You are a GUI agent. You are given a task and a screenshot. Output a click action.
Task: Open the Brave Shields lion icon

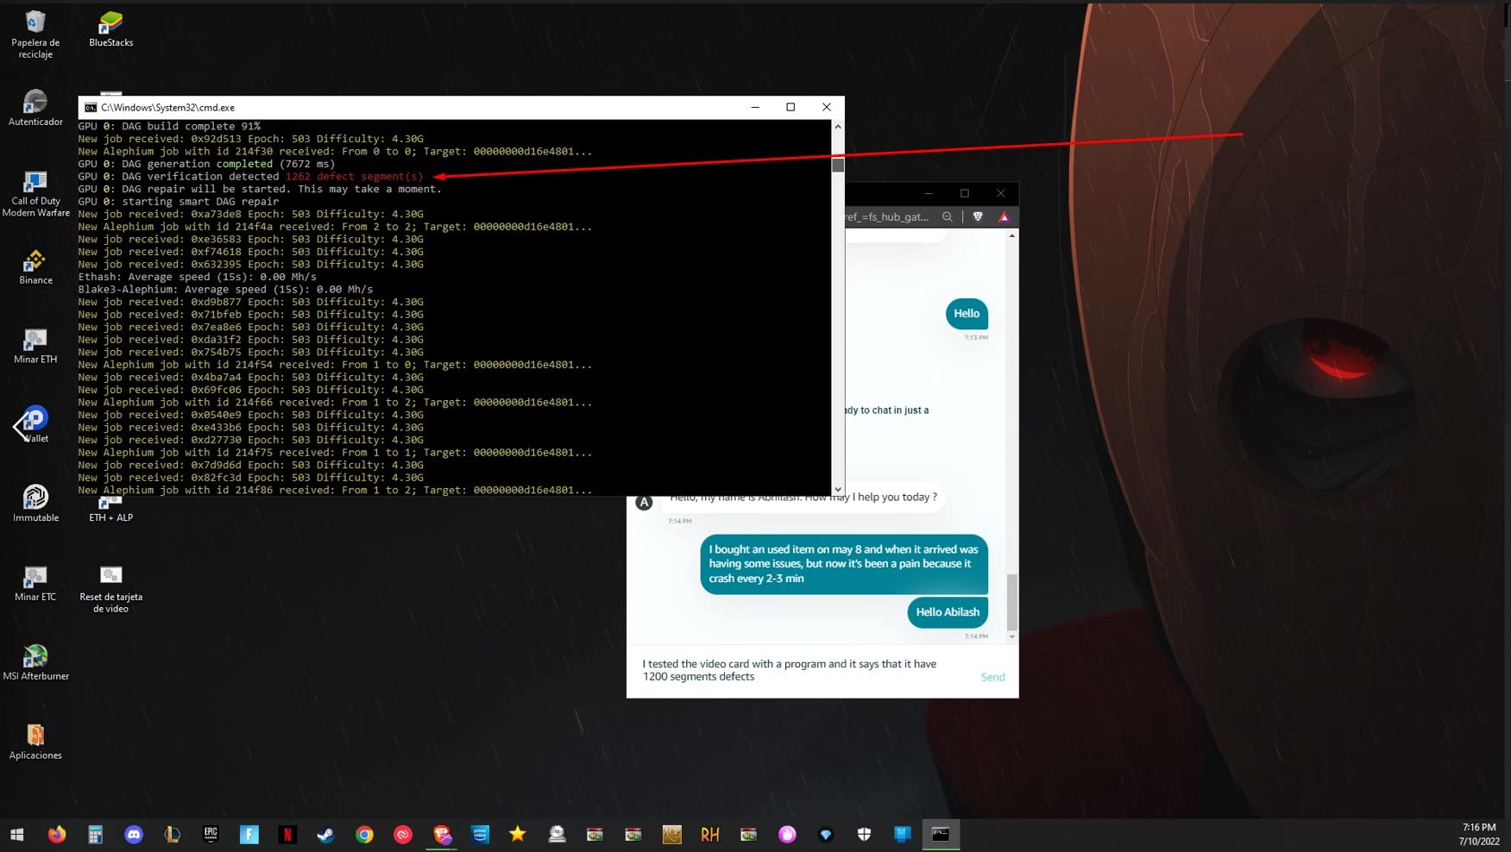tap(978, 216)
